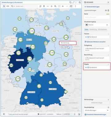Open 'Optionale Attribute verwalten' link
Screen dimensions: 111x117
coord(95,42)
